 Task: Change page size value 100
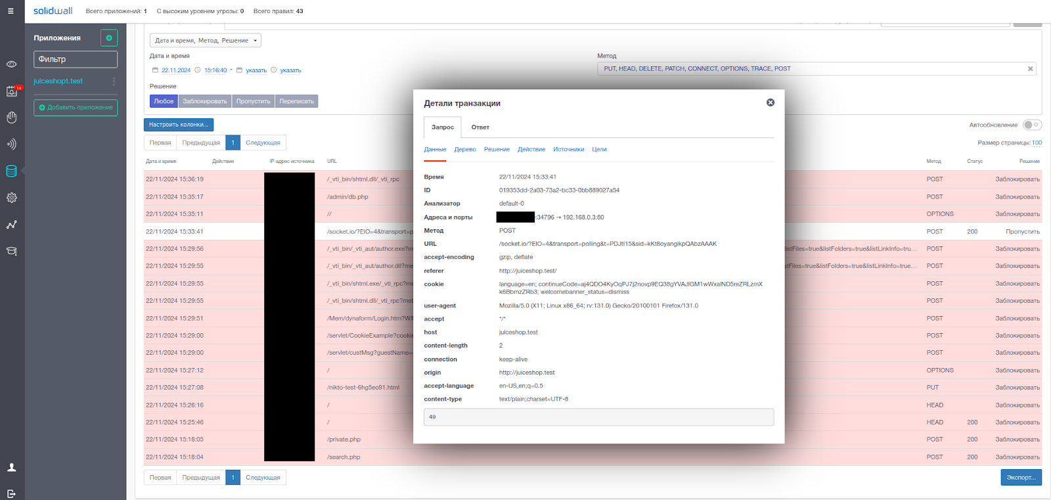click(x=1037, y=143)
